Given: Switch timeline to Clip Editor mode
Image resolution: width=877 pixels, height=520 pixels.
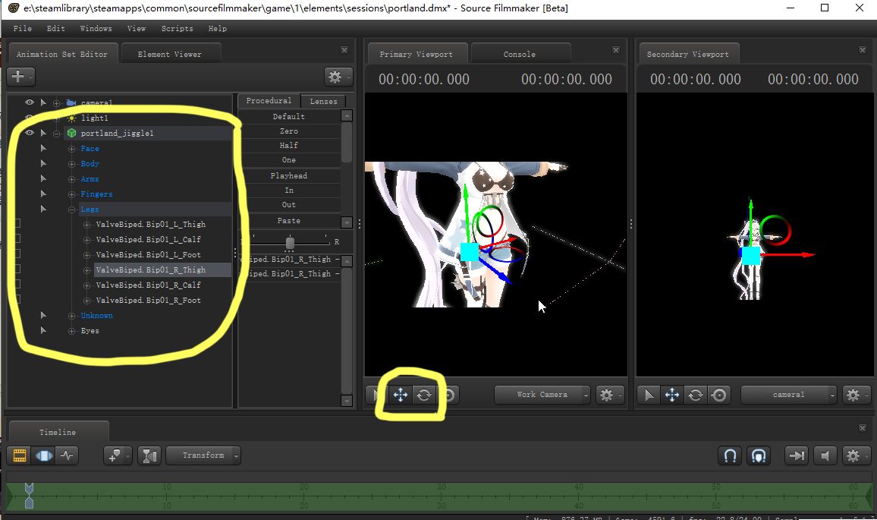Looking at the screenshot, I should 20,455.
